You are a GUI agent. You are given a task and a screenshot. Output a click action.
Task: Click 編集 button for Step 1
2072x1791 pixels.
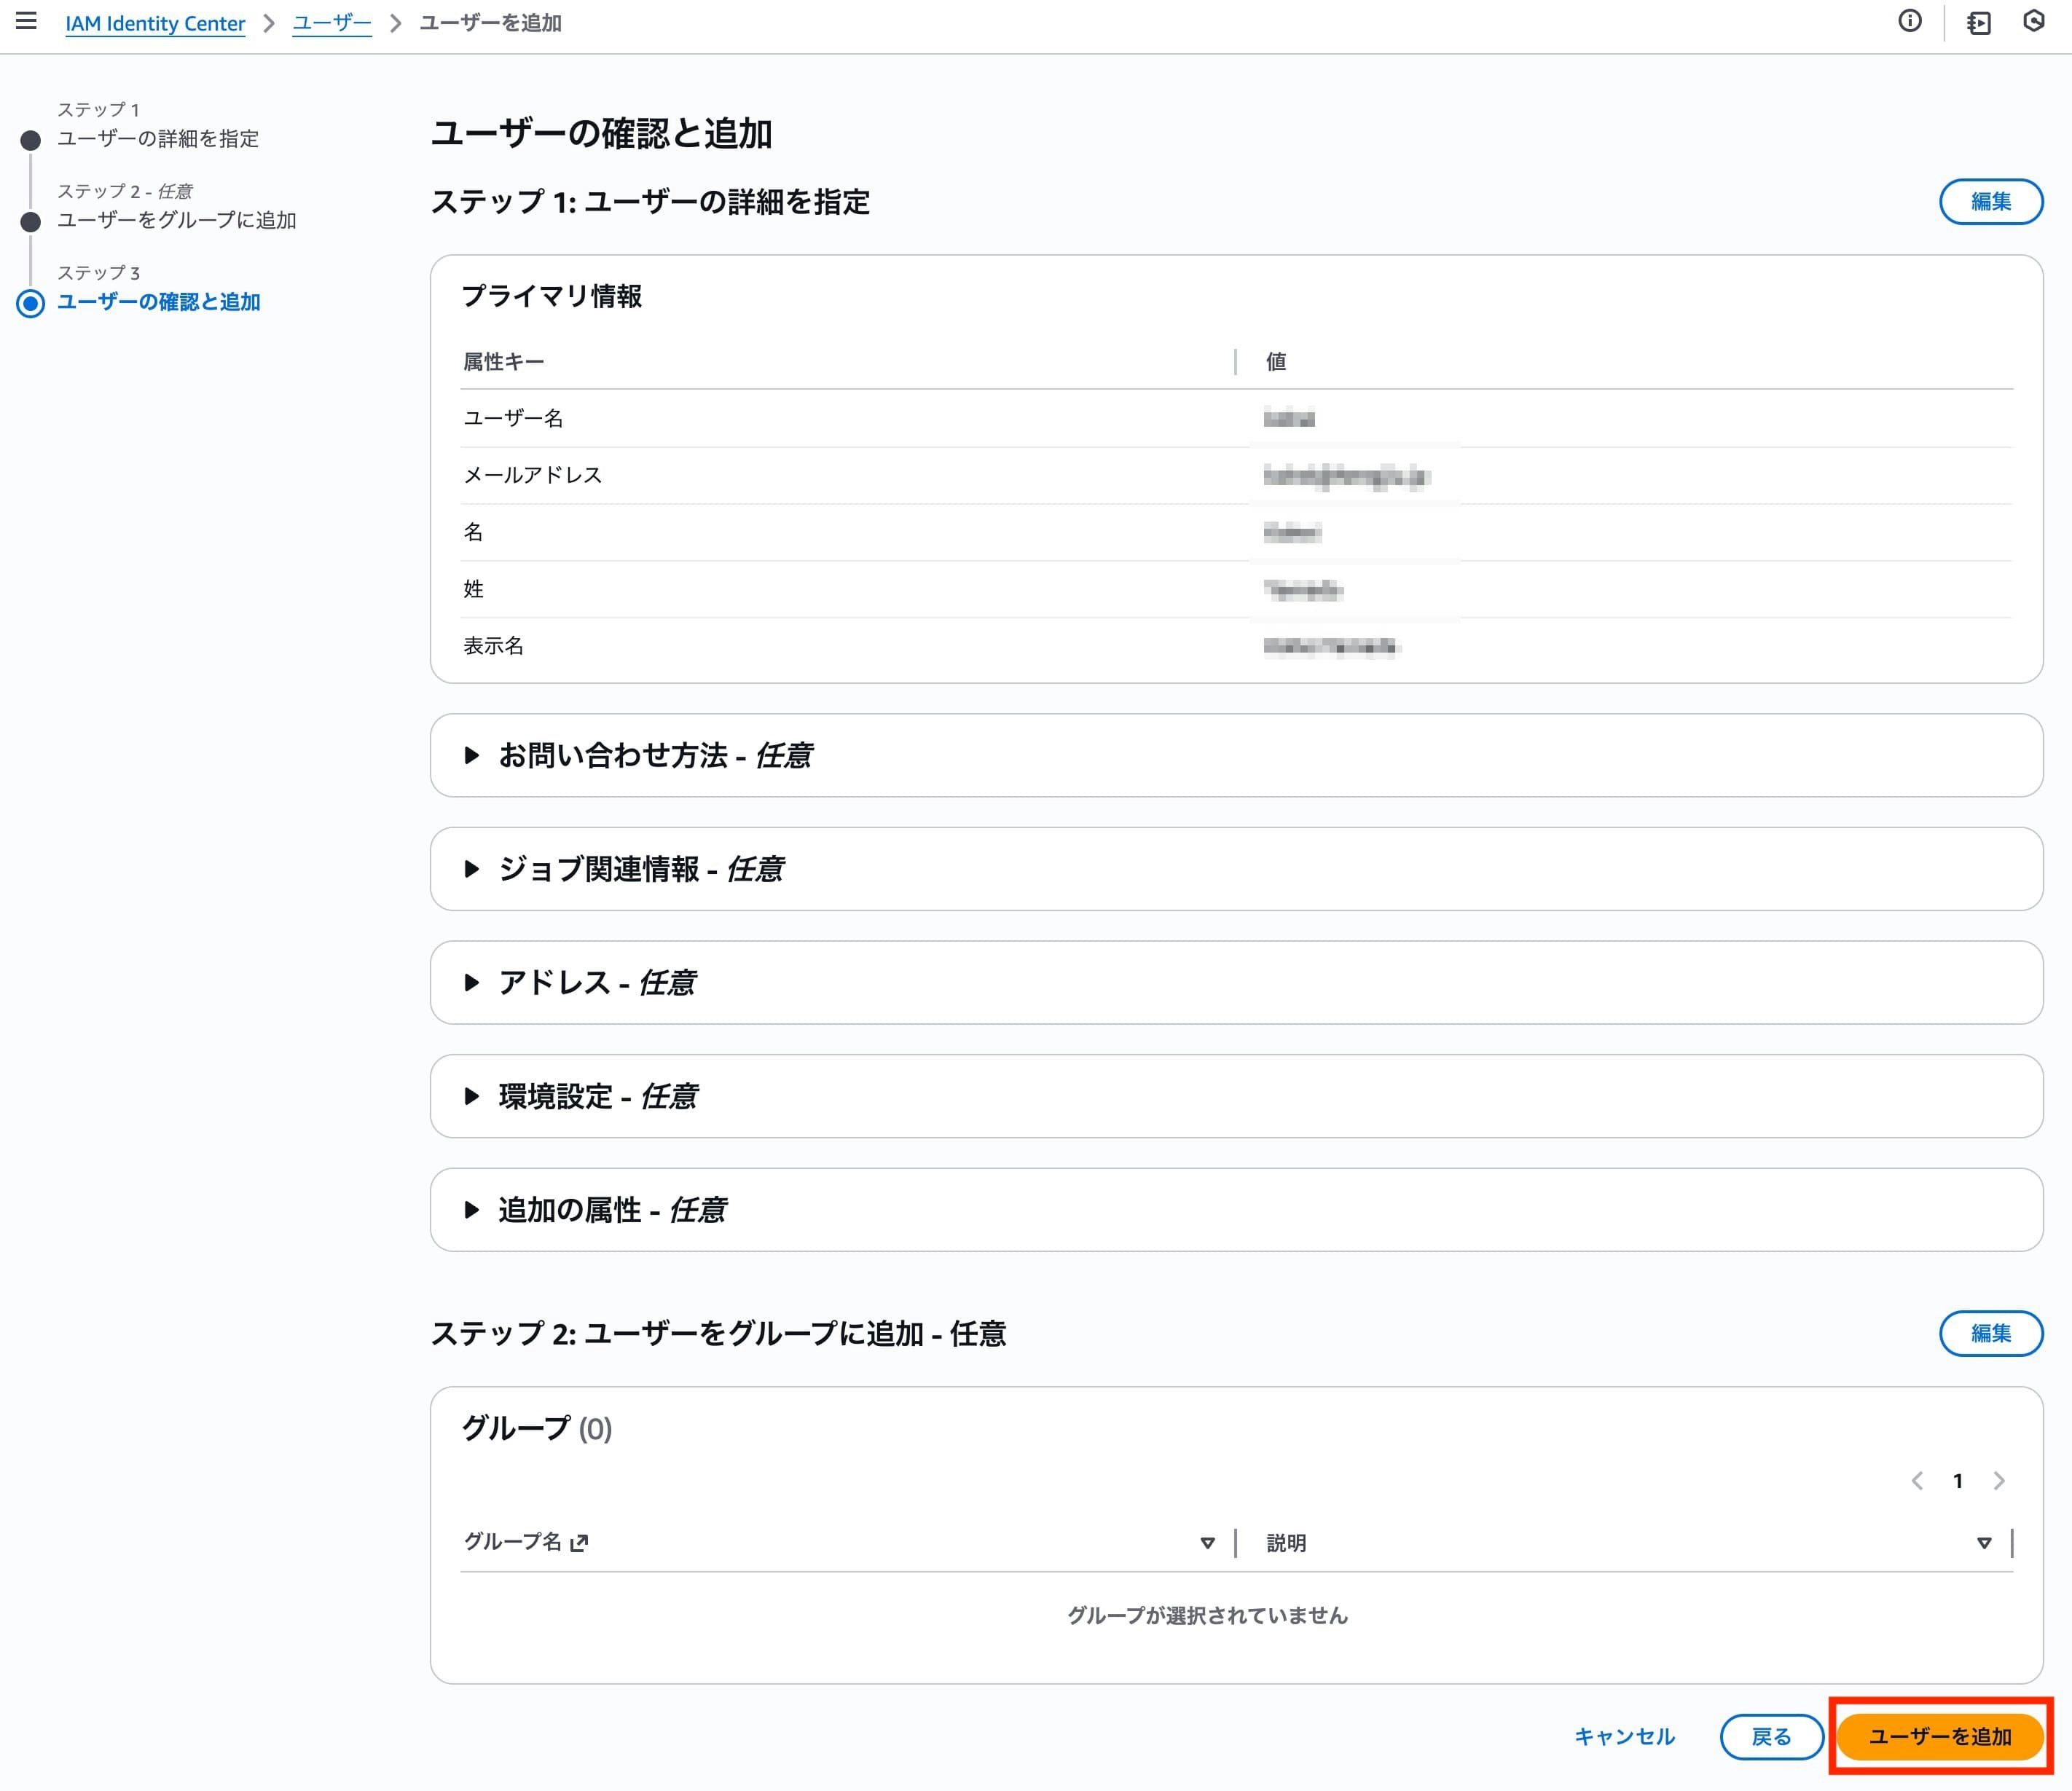tap(1990, 202)
